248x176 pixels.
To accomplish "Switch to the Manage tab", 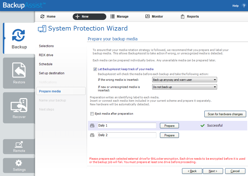I will pos(119,17).
